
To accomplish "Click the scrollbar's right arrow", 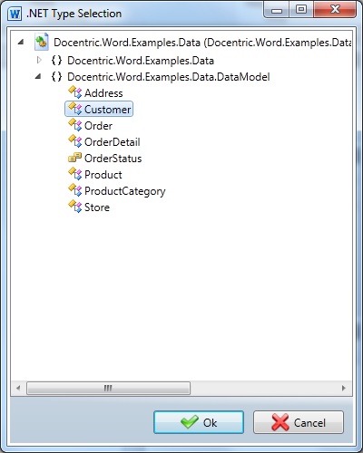I will [344, 388].
